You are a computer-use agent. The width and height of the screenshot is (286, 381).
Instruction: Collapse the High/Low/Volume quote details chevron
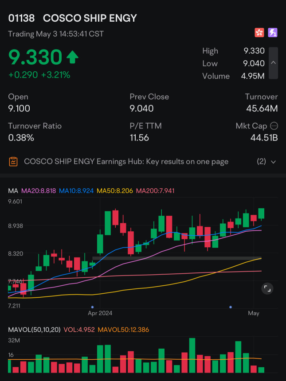[273, 63]
